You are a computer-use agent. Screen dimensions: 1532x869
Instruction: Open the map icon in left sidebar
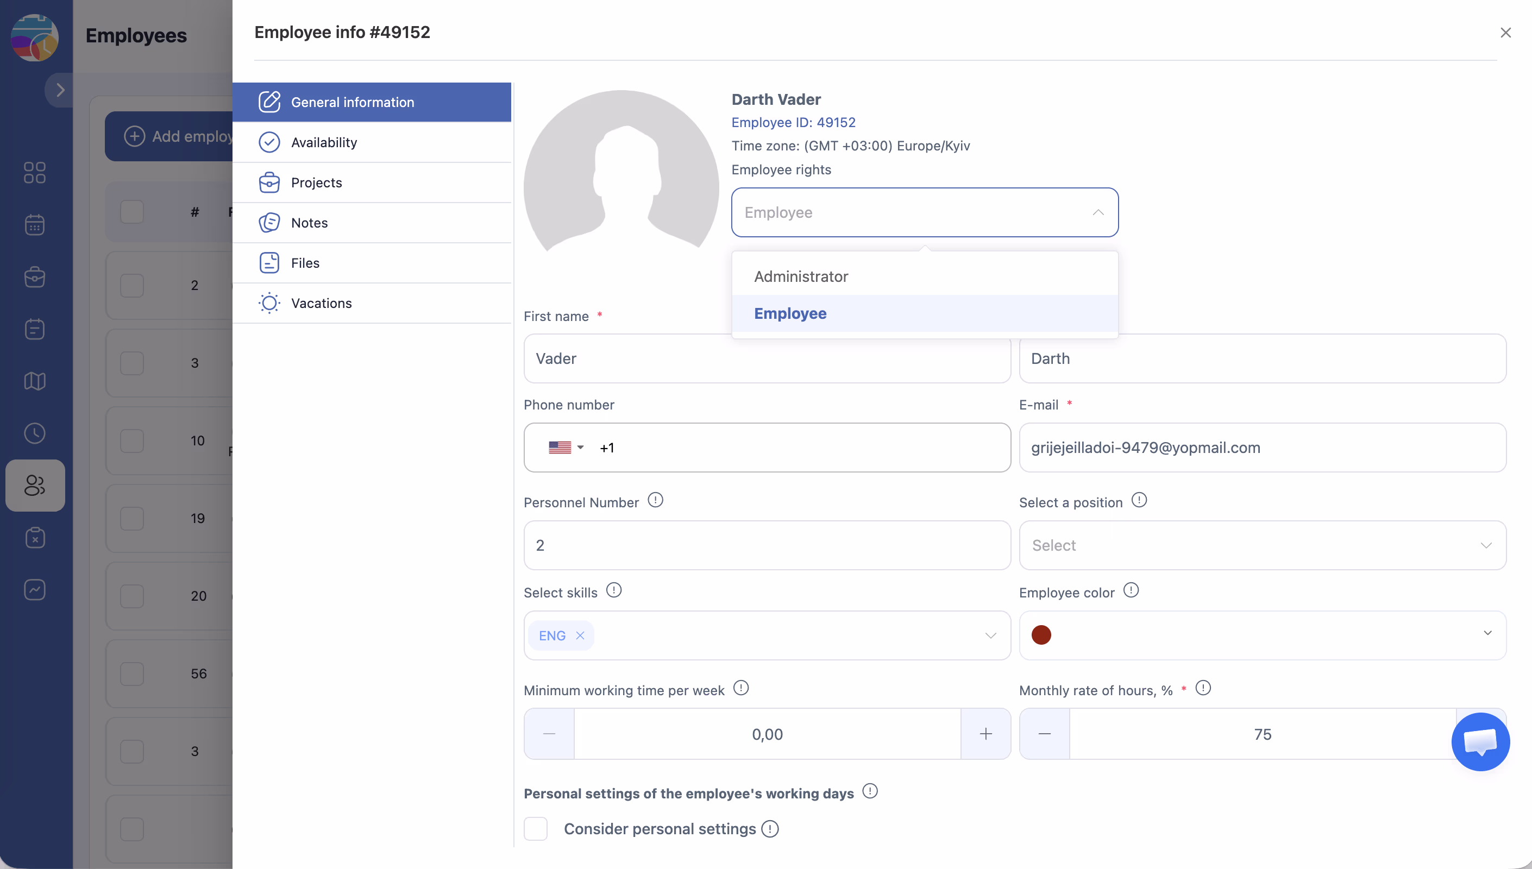click(35, 381)
